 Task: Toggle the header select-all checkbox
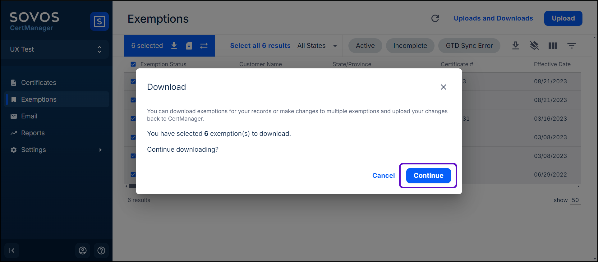coord(133,64)
